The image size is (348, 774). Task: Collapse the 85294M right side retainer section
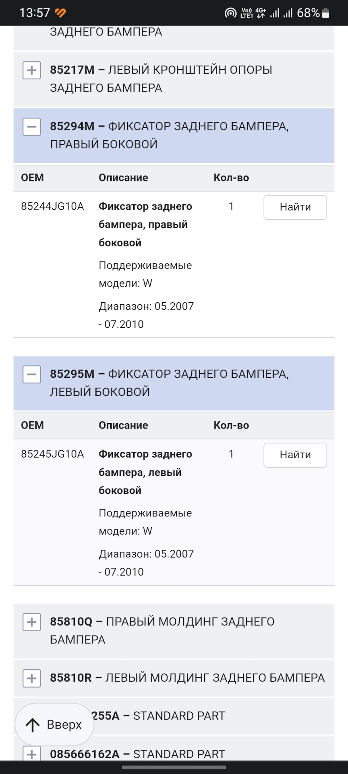32,127
